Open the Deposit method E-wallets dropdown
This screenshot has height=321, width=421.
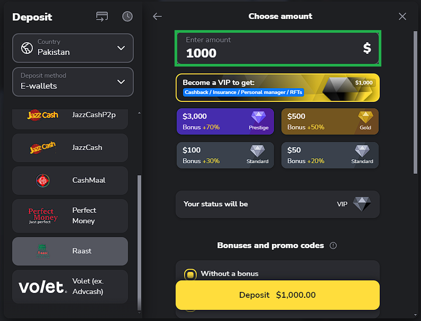tap(73, 81)
